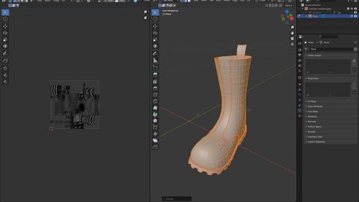
Task: Select the Shrink/Fatten tool
Action: pos(155,134)
